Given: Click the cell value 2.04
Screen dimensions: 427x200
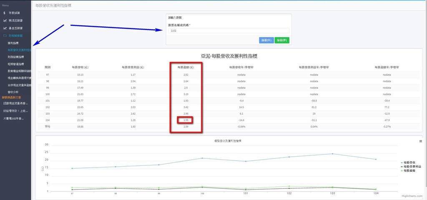Looking at the screenshot, I should [133, 81].
